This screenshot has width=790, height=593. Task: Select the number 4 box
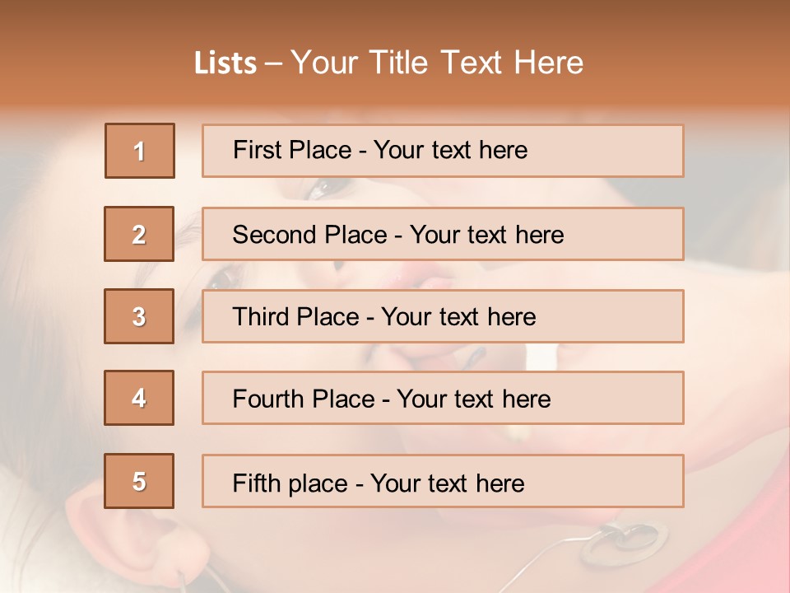pos(139,398)
